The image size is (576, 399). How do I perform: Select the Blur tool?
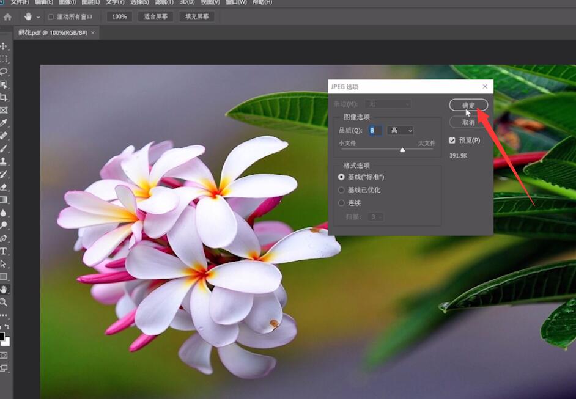click(x=4, y=213)
